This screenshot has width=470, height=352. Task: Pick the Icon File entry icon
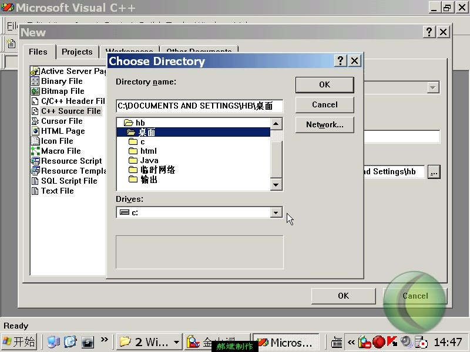(x=35, y=141)
